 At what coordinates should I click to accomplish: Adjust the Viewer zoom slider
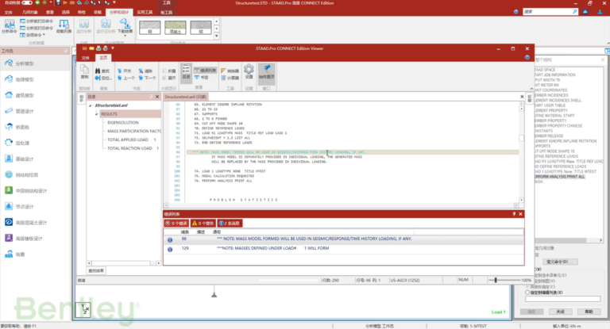(x=496, y=280)
